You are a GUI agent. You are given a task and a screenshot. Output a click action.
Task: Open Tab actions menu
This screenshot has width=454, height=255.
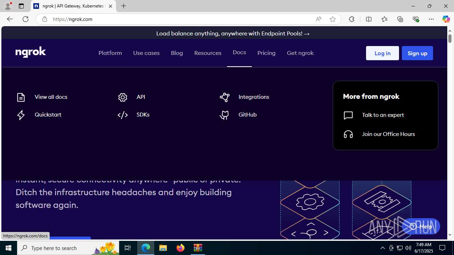click(x=21, y=6)
